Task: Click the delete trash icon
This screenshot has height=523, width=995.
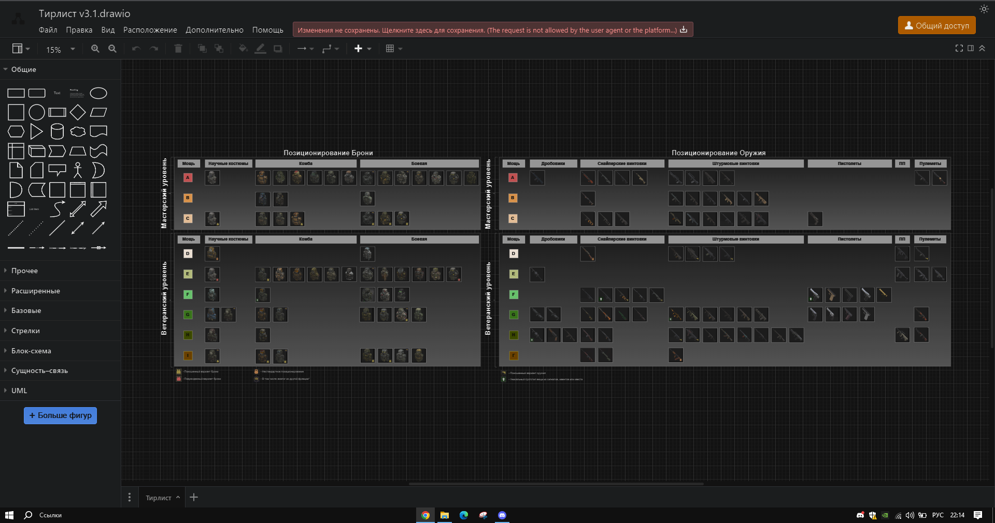Action: 178,49
